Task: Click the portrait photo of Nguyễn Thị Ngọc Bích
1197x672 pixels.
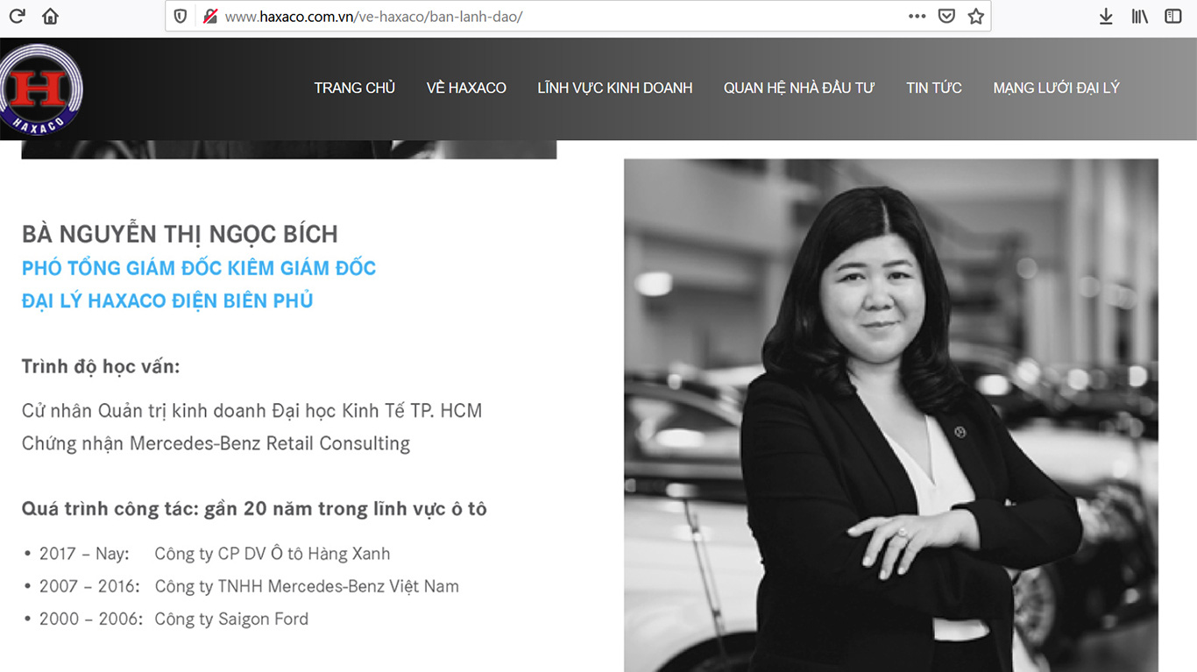Action: click(890, 412)
